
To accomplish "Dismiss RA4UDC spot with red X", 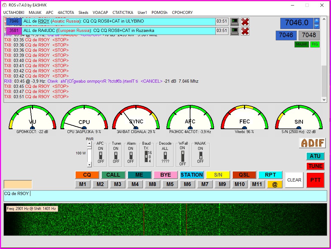I will 245,31.
